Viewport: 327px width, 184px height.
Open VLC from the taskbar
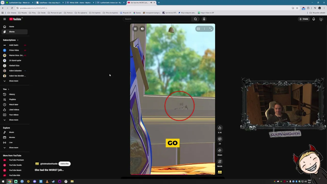click(x=47, y=181)
